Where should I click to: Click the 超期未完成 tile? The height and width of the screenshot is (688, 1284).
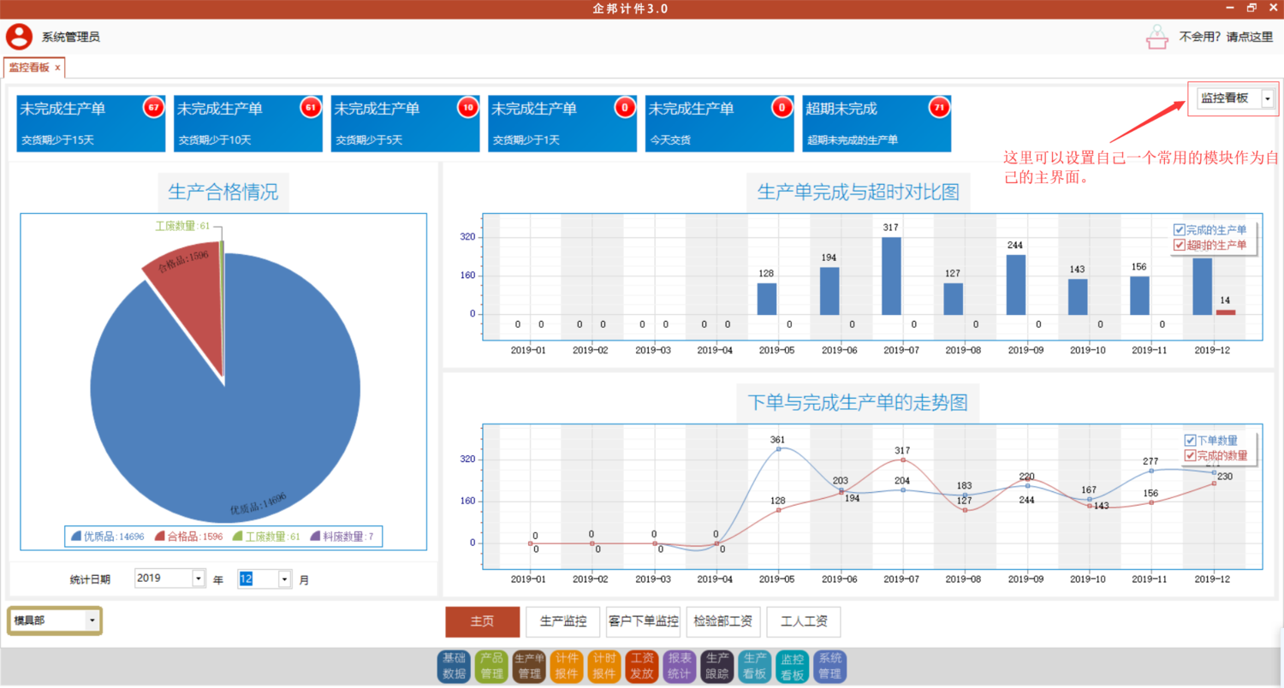pos(877,123)
